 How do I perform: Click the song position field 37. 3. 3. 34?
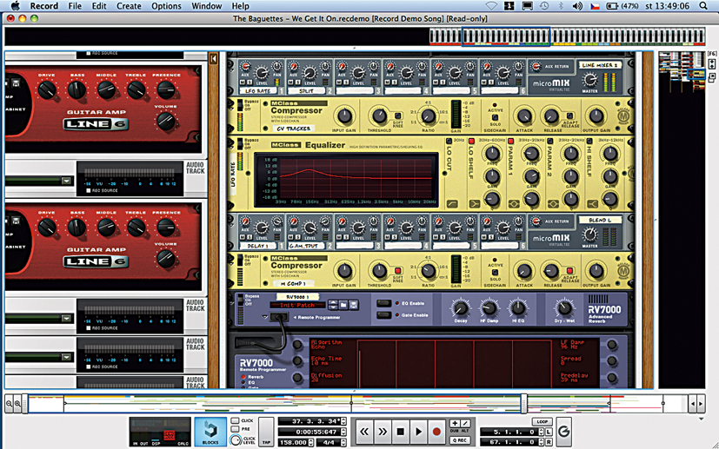[310, 421]
